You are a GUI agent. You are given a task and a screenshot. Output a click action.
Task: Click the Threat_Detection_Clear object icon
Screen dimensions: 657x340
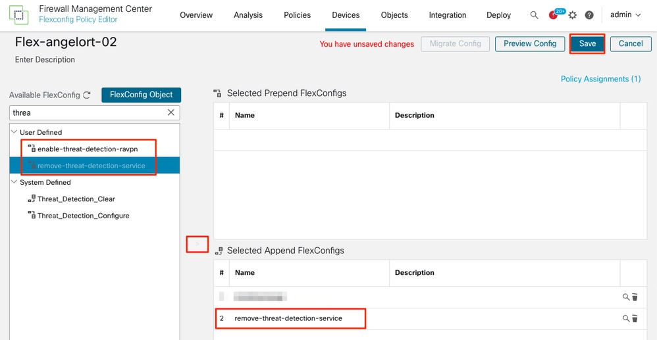click(32, 199)
